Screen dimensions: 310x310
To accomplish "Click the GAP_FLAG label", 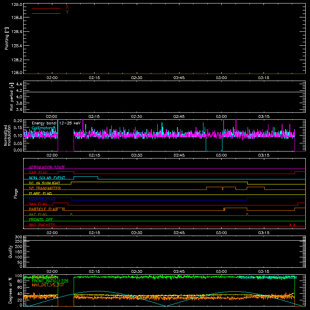I will (x=38, y=172).
